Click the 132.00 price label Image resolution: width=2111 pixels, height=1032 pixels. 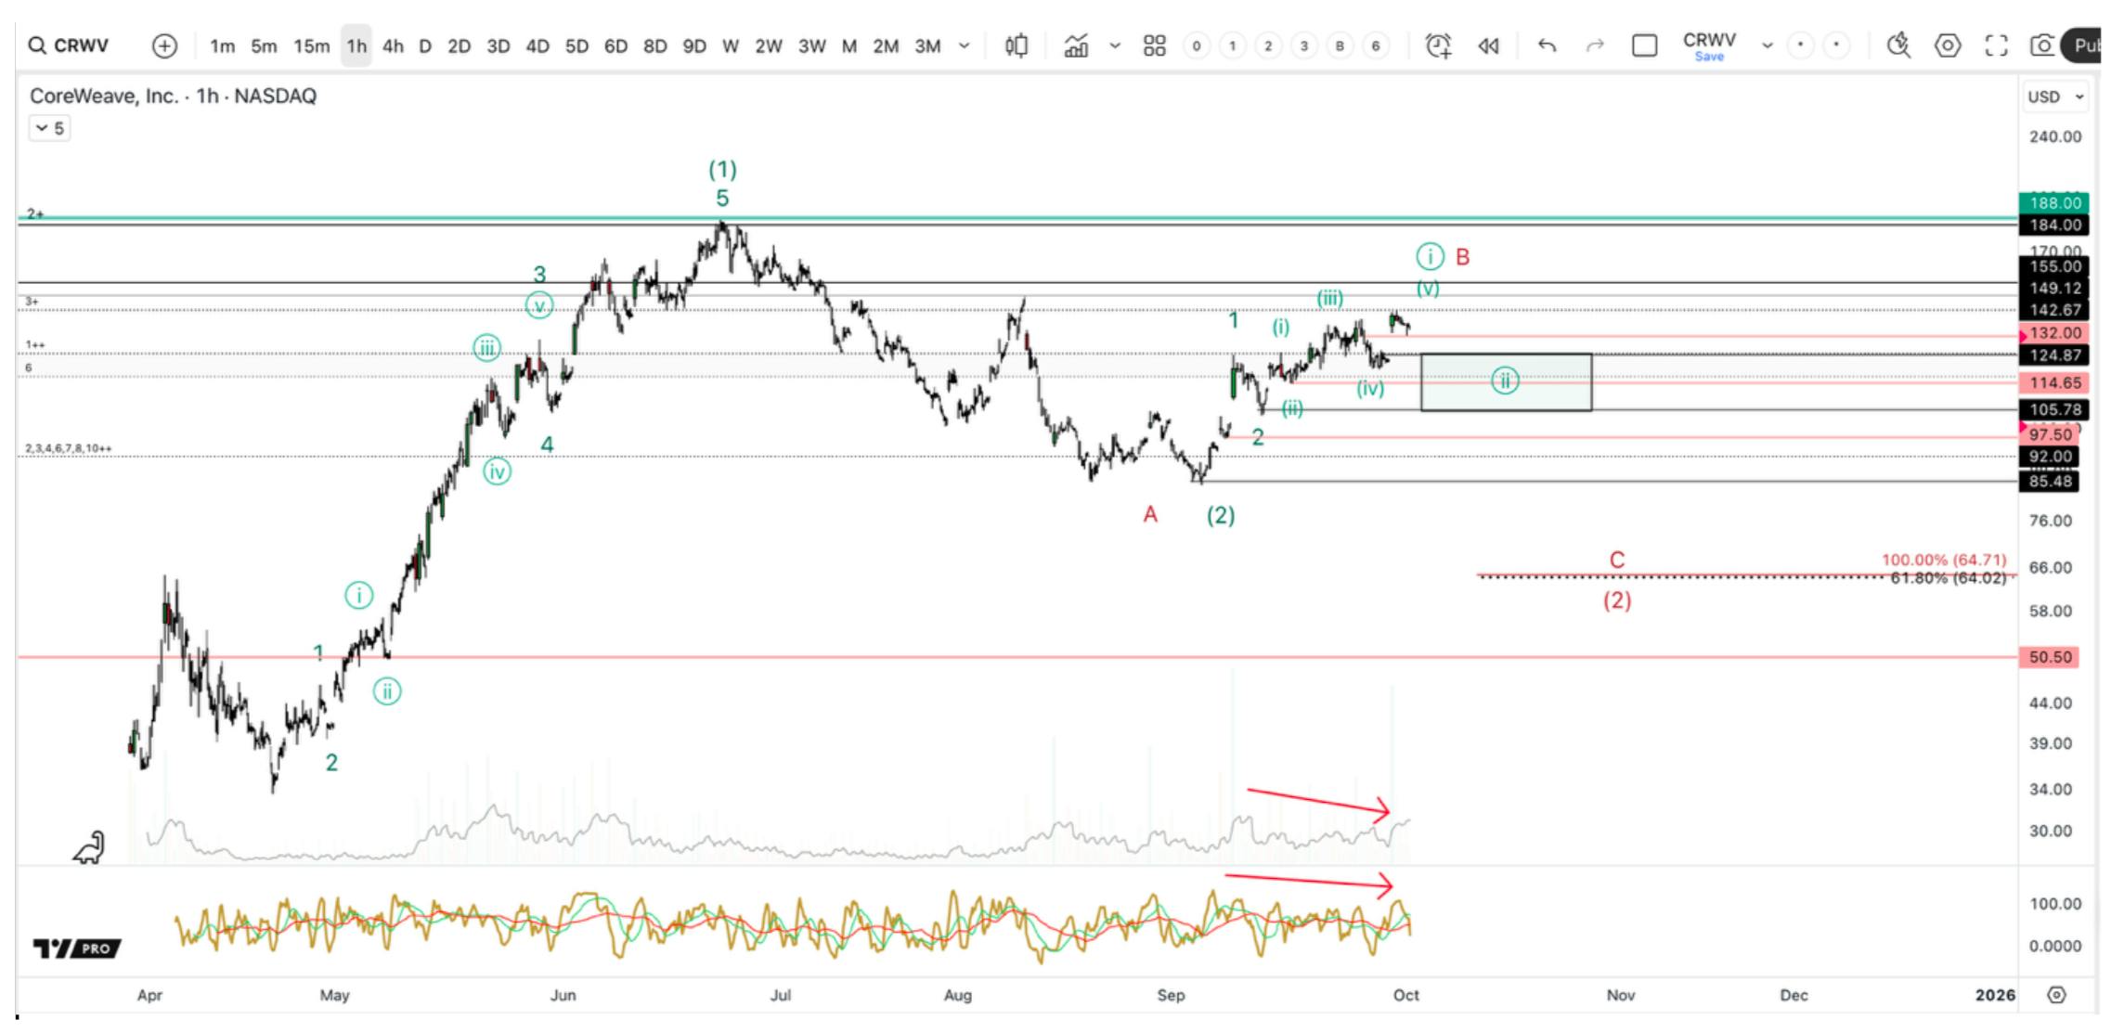[2053, 333]
